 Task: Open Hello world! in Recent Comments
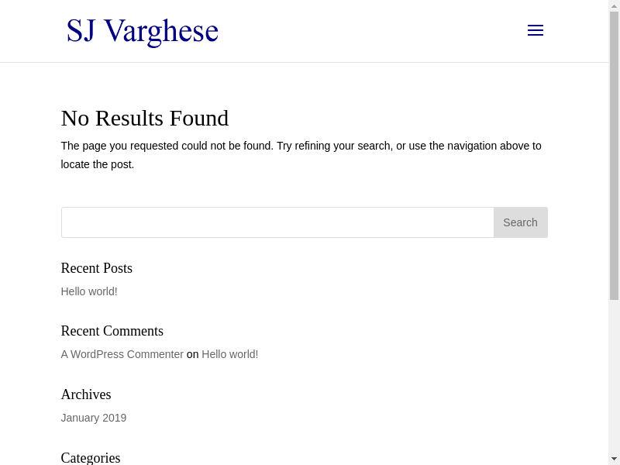229,354
